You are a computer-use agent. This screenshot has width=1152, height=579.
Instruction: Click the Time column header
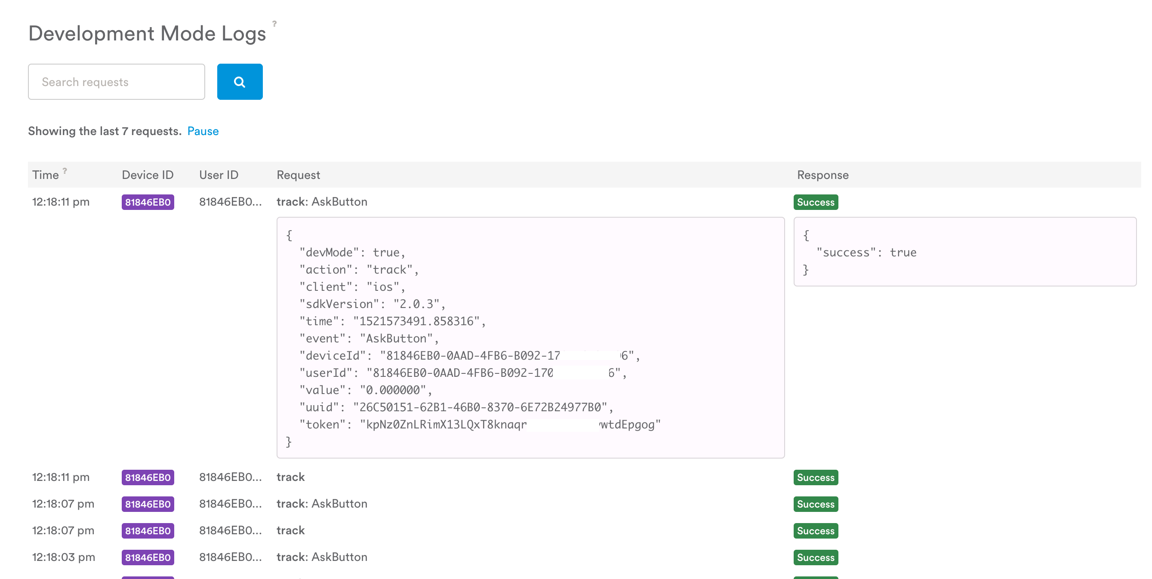45,175
